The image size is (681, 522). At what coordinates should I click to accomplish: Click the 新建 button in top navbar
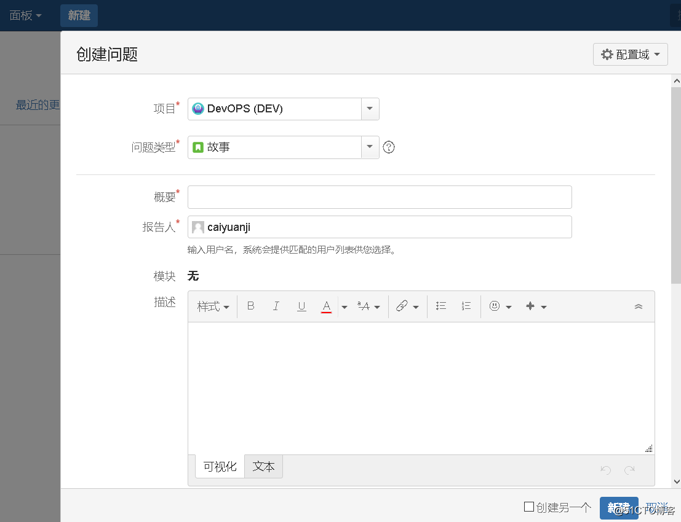click(79, 15)
